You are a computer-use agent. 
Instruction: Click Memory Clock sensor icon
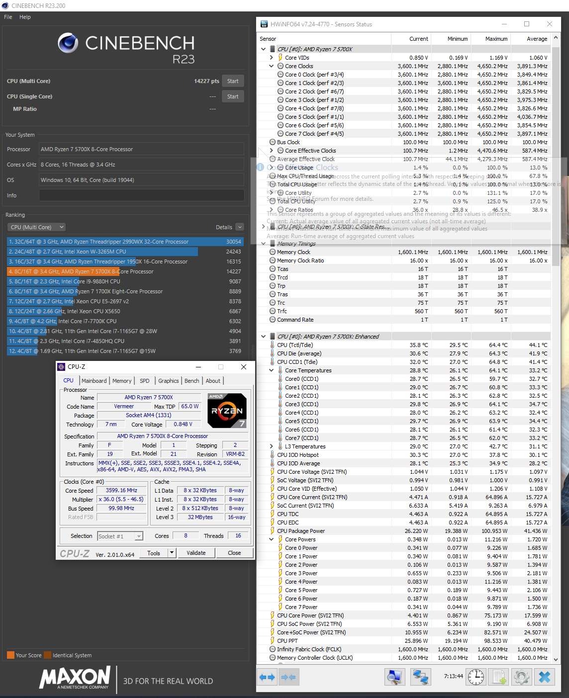pos(273,252)
